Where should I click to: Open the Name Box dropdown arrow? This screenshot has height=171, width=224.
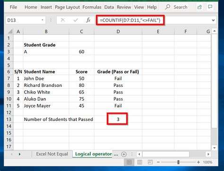(x=42, y=20)
